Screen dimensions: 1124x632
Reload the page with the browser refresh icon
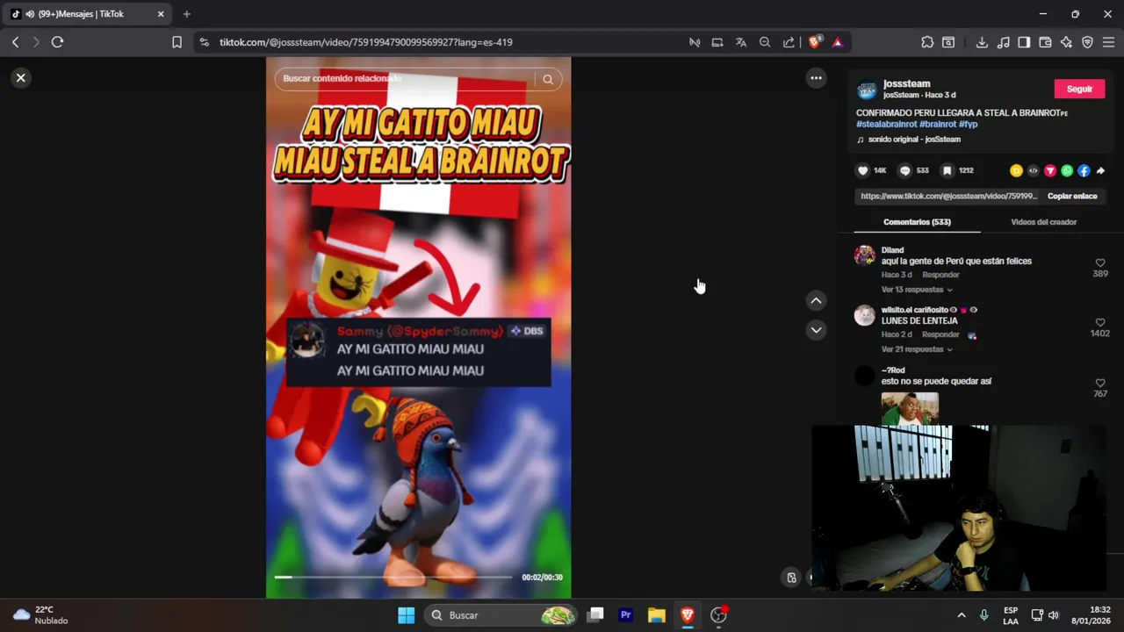click(x=57, y=42)
